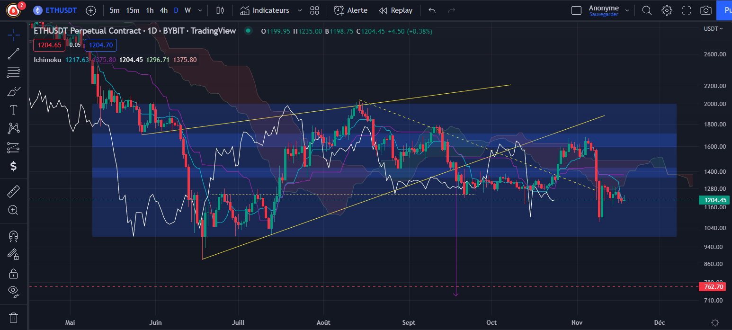
Task: Open the Indicateurs template dropdown arrow
Action: point(299,10)
